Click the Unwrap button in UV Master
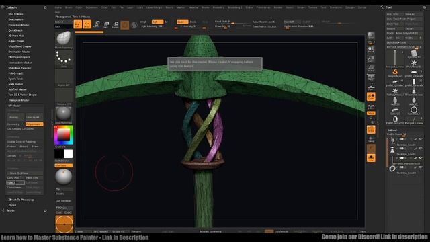This screenshot has width=430, height=242. coord(15,117)
